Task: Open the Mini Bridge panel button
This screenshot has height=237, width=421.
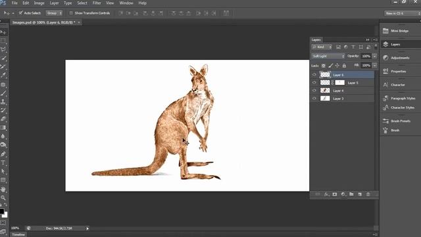Action: 400,31
